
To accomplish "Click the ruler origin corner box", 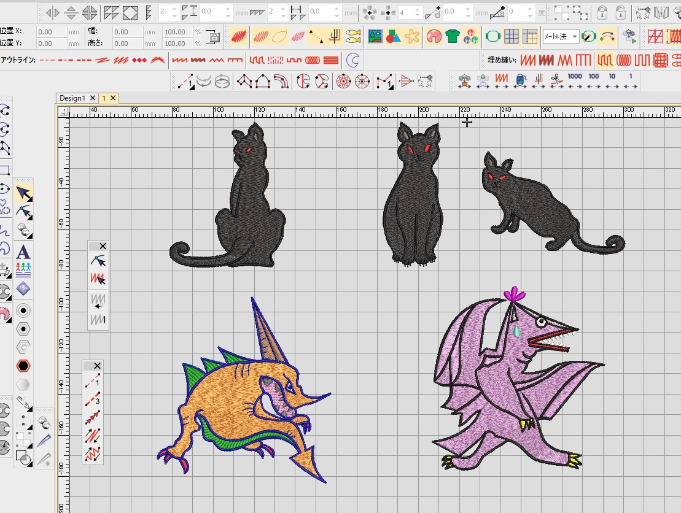I will click(63, 112).
